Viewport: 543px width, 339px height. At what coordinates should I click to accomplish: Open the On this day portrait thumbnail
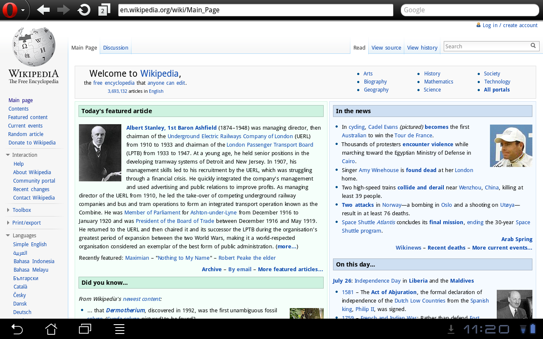click(515, 304)
